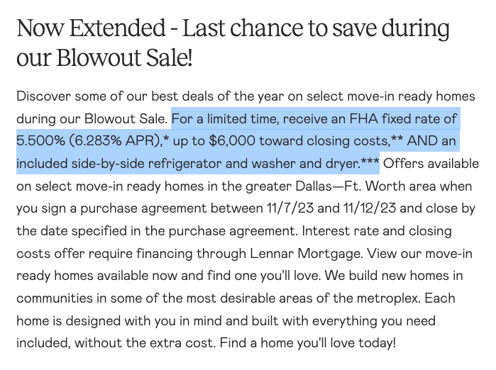
Task: Click the 'Offers available' text after highlight
Action: pos(431,164)
